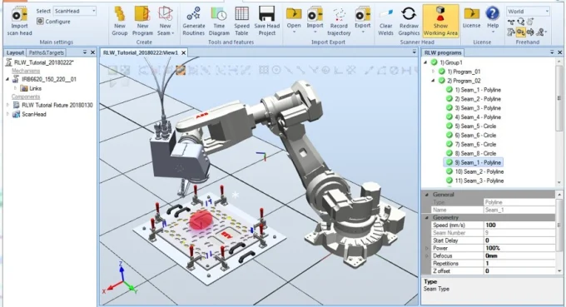Select the RLW programs tab
Screen dimensions: 566x307
point(443,52)
